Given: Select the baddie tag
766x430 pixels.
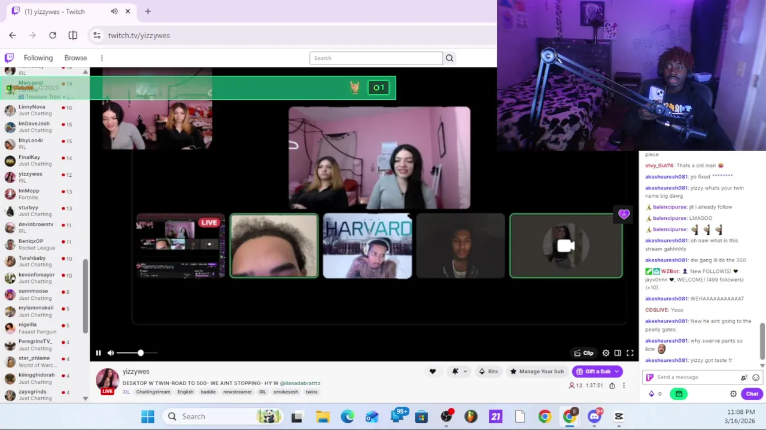Looking at the screenshot, I should (208, 392).
